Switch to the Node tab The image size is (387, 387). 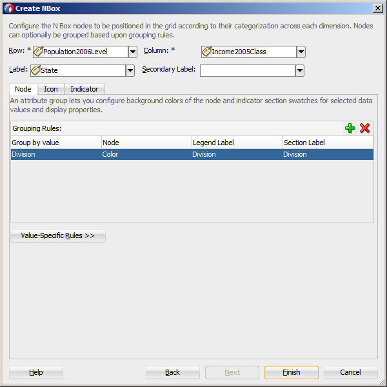(x=23, y=89)
